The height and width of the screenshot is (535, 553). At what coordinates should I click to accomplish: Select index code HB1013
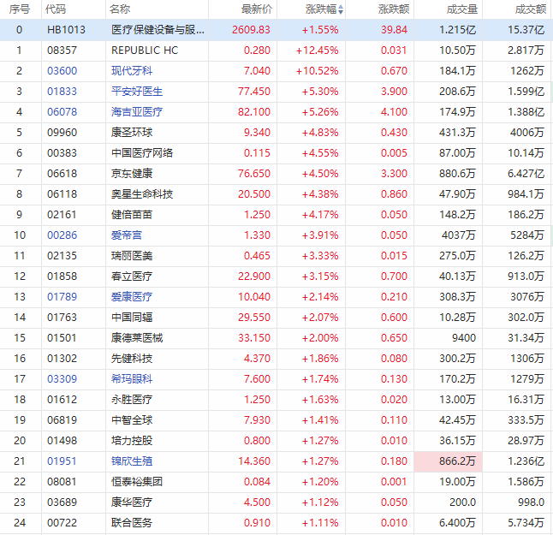tap(66, 30)
